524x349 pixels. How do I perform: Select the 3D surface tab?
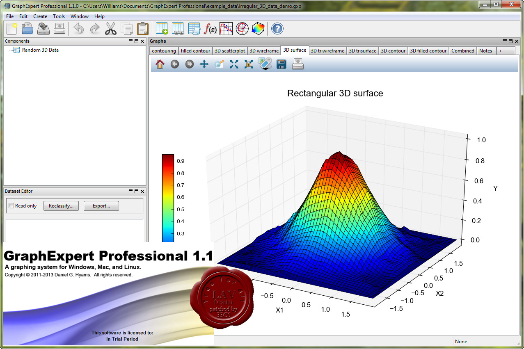295,50
